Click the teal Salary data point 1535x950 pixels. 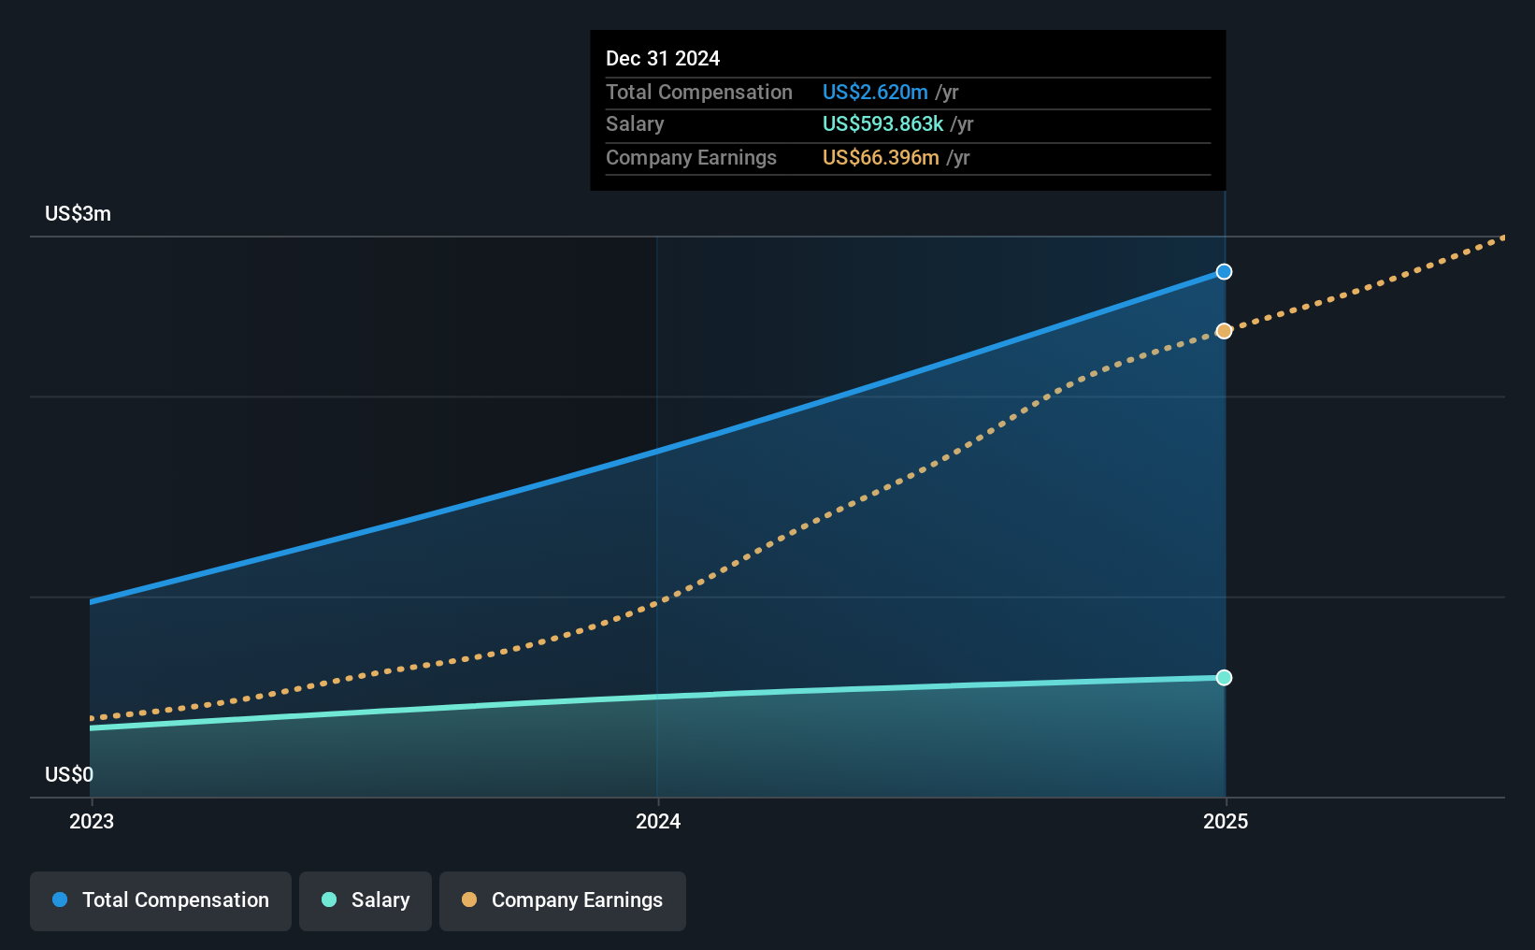(x=1224, y=678)
